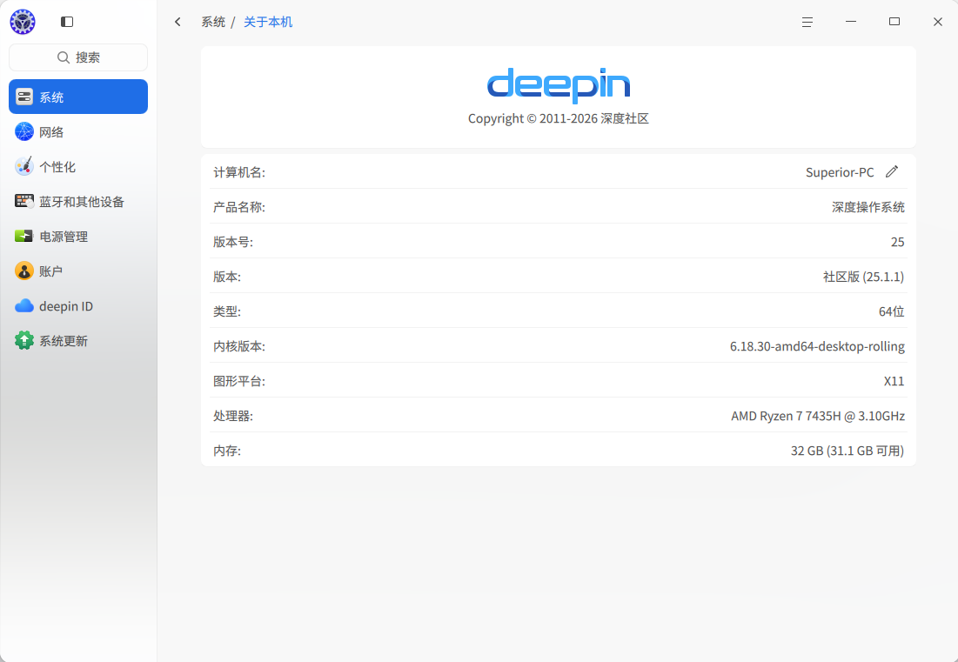958x662 pixels.
Task: Open 电源管理 settings
Action: coord(78,236)
